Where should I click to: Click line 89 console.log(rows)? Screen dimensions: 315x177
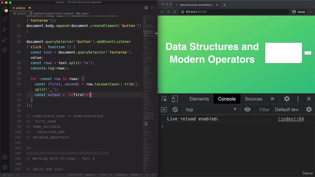coord(50,68)
